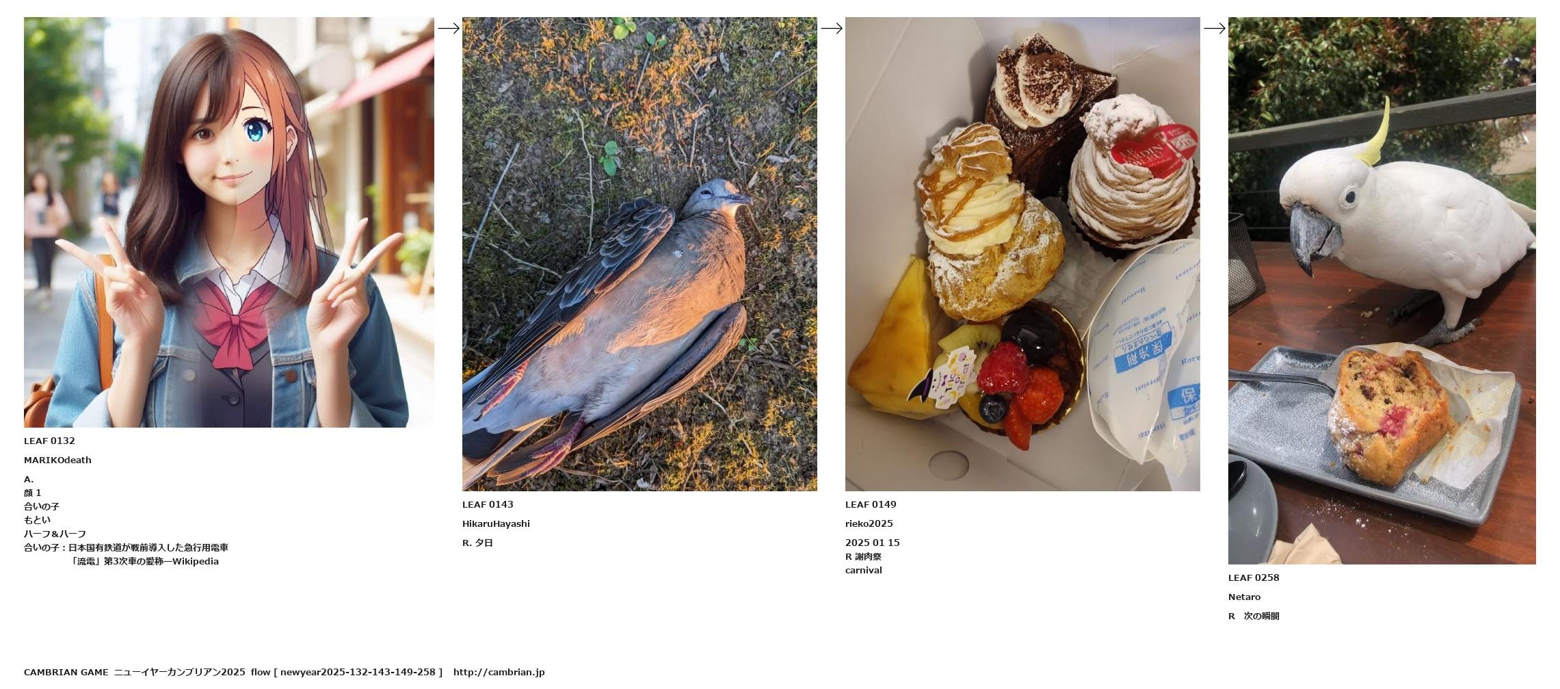Click the arrow after the pigeon photo

832,28
